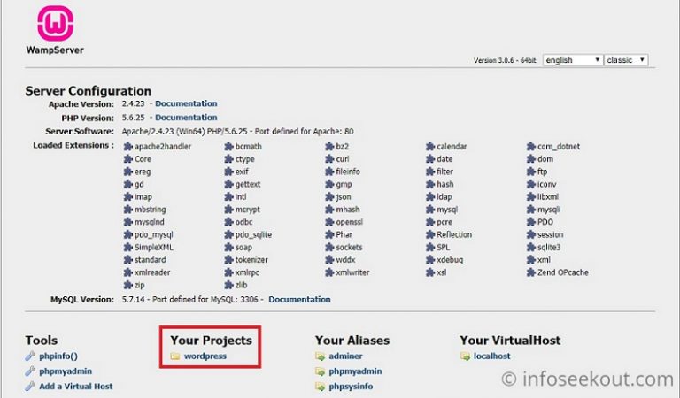The height and width of the screenshot is (398, 680).
Task: Click puzzle icon beside mbstring
Action: [x=127, y=210]
